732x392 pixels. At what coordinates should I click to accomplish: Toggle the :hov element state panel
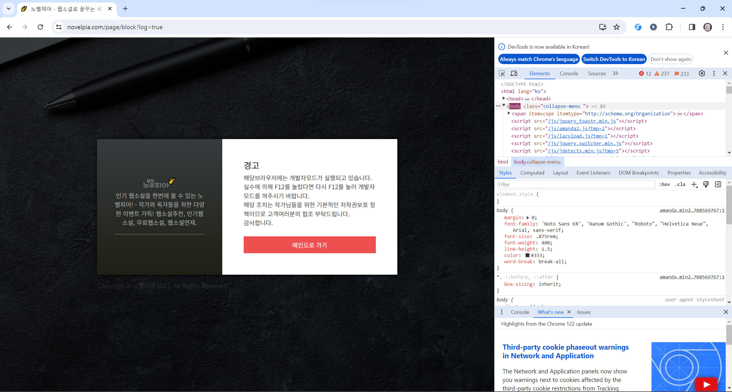coord(664,185)
